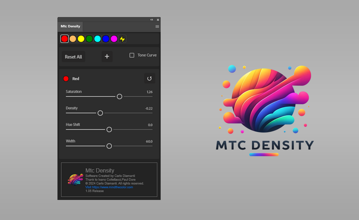Click the Hue Shift label
This screenshot has width=359, height=220.
click(x=73, y=125)
